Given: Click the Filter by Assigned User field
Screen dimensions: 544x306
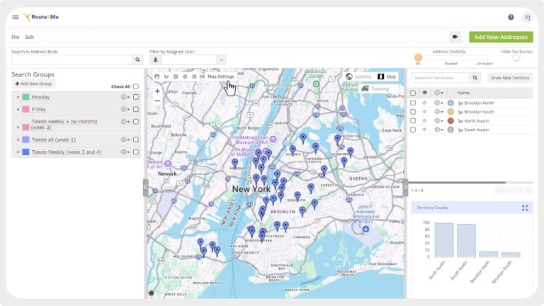Looking at the screenshot, I should [x=188, y=59].
